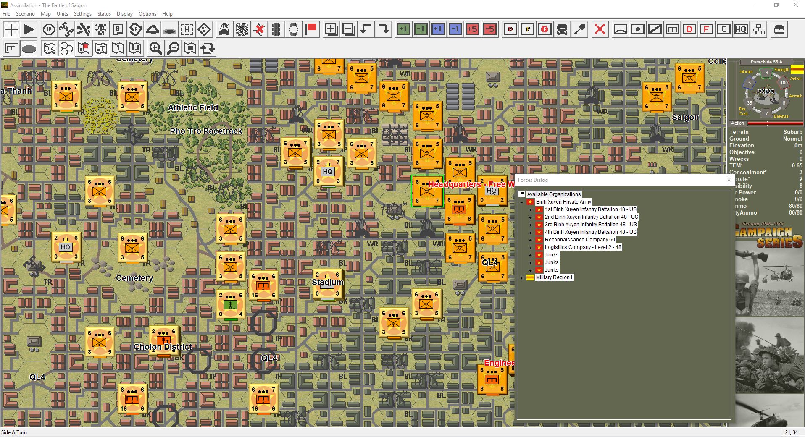The height and width of the screenshot is (437, 805).
Task: Click the burning fire icon
Action: (224, 29)
